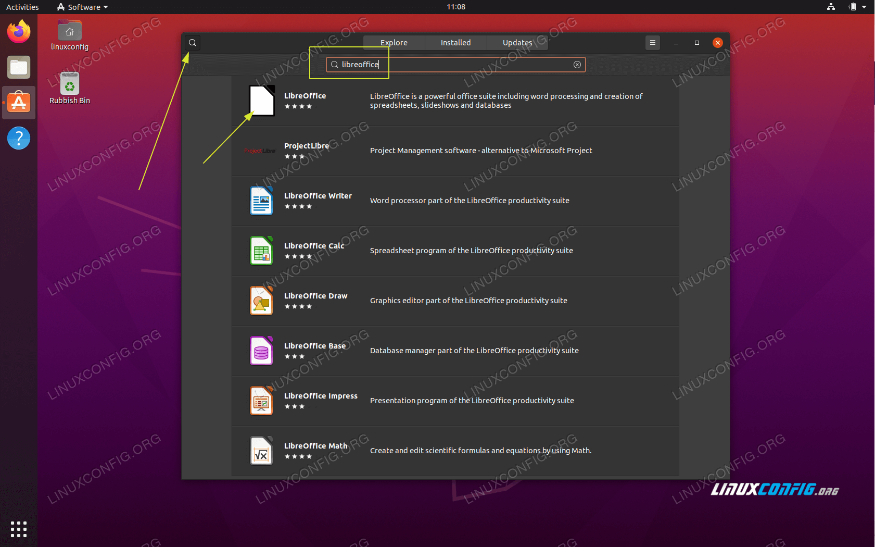Click the LibreOffice Calc icon

(x=261, y=251)
